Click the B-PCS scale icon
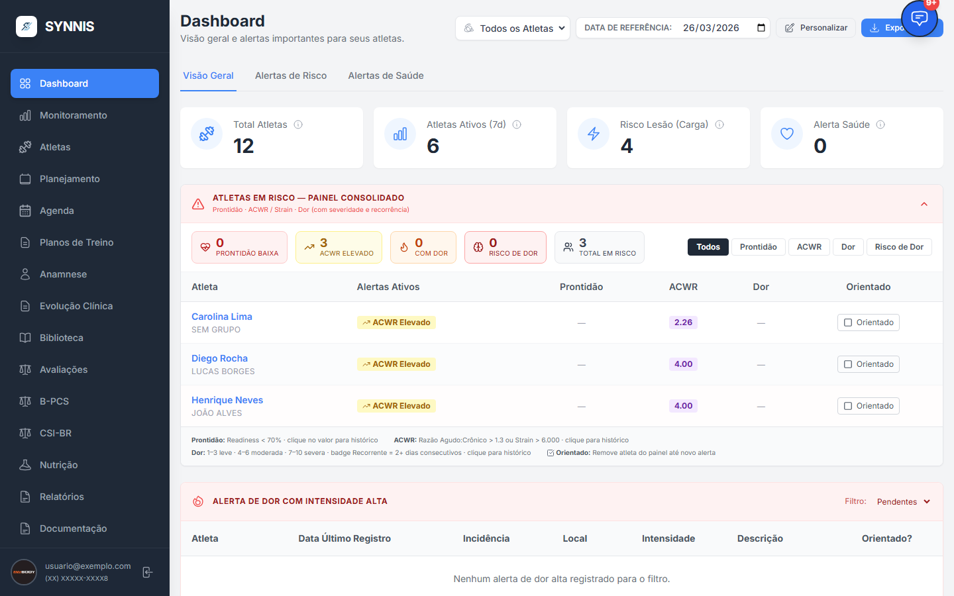Image resolution: width=954 pixels, height=596 pixels. (x=25, y=401)
